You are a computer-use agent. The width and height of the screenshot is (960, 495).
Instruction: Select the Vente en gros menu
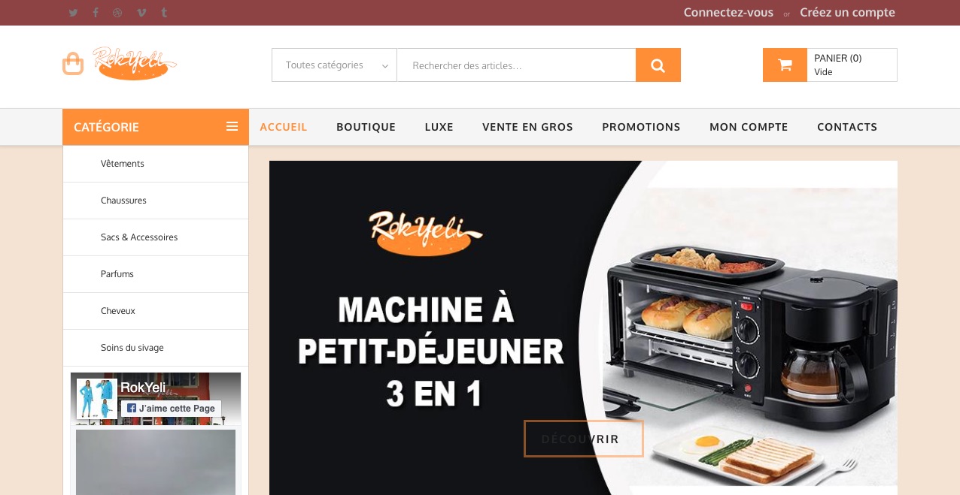[527, 127]
